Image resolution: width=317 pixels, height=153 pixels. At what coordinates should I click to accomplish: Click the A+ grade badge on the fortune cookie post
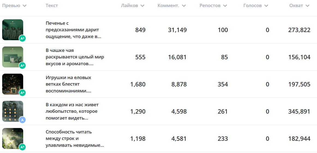(22, 38)
